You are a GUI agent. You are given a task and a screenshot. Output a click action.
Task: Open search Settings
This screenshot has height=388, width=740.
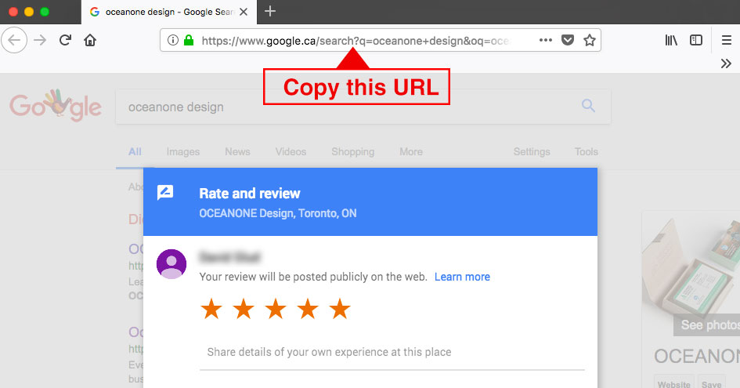(532, 152)
